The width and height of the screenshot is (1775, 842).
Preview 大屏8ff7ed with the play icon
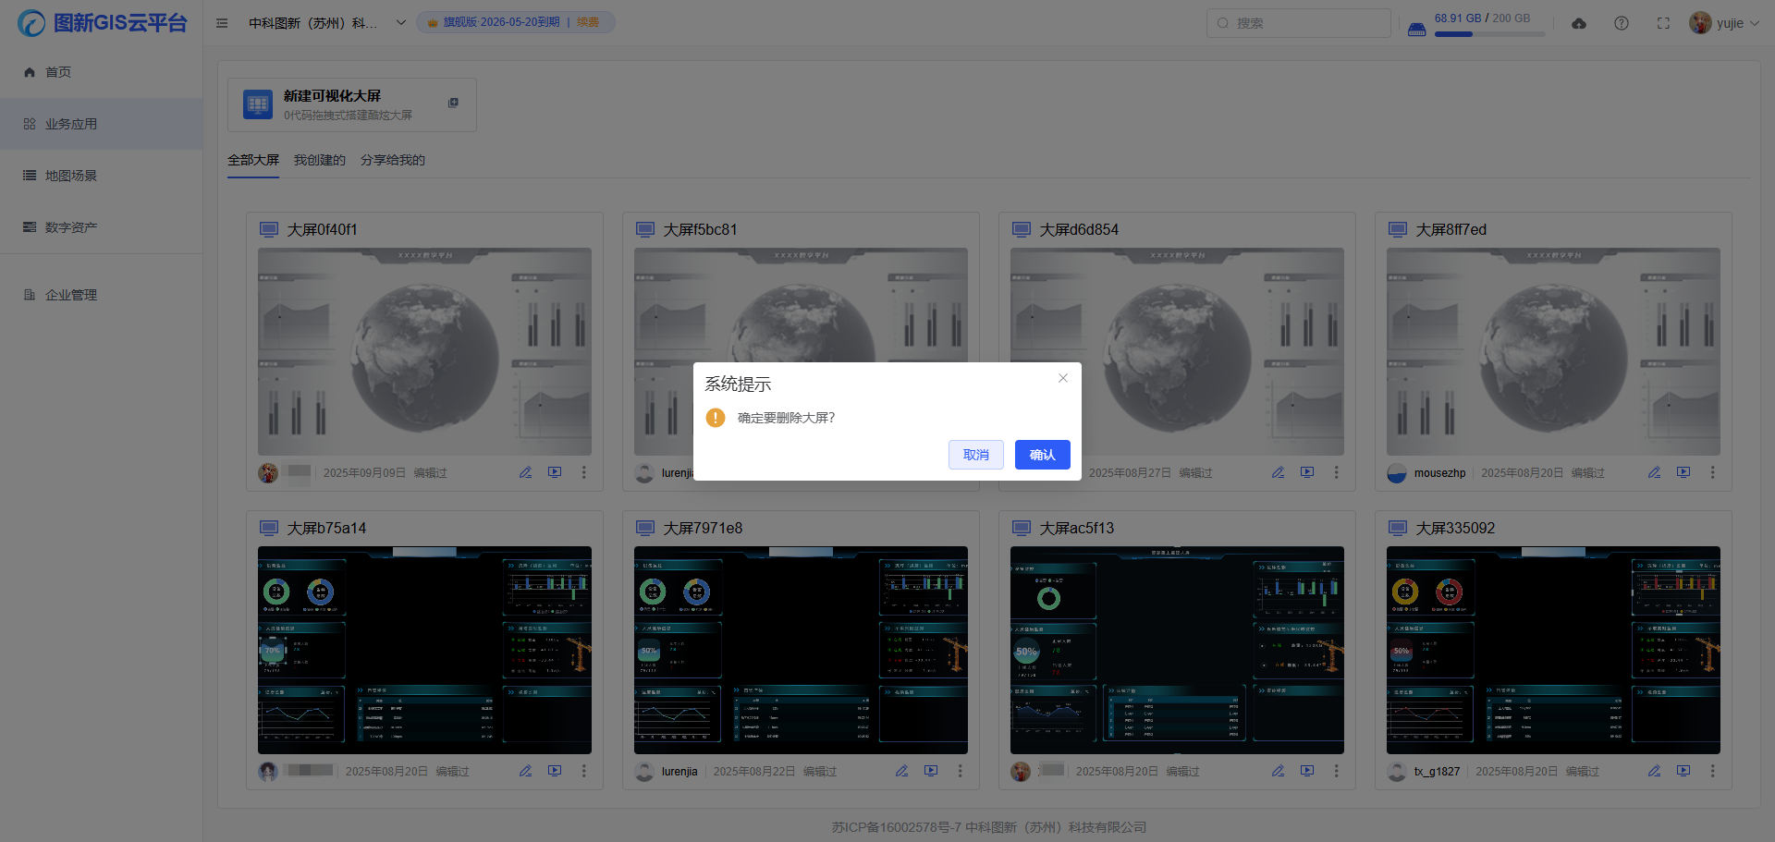[x=1683, y=472]
